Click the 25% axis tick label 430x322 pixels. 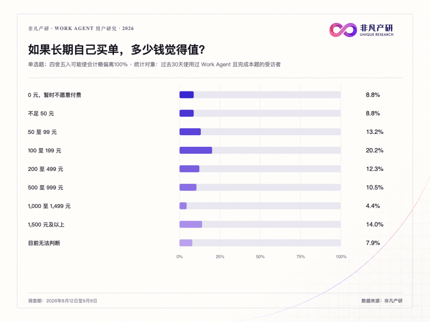(220, 257)
